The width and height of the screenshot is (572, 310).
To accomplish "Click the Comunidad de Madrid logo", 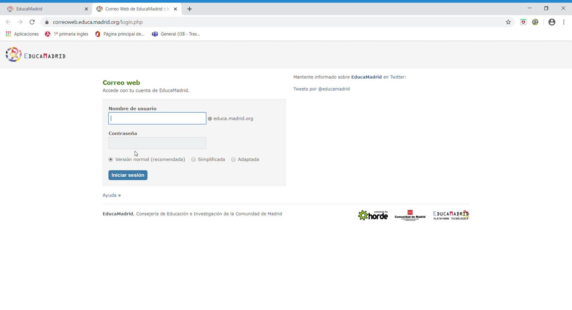I will click(410, 215).
